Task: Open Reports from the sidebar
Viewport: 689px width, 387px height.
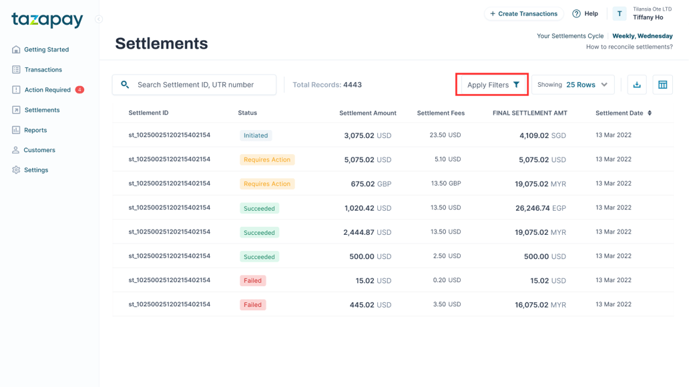Action: pyautogui.click(x=35, y=130)
